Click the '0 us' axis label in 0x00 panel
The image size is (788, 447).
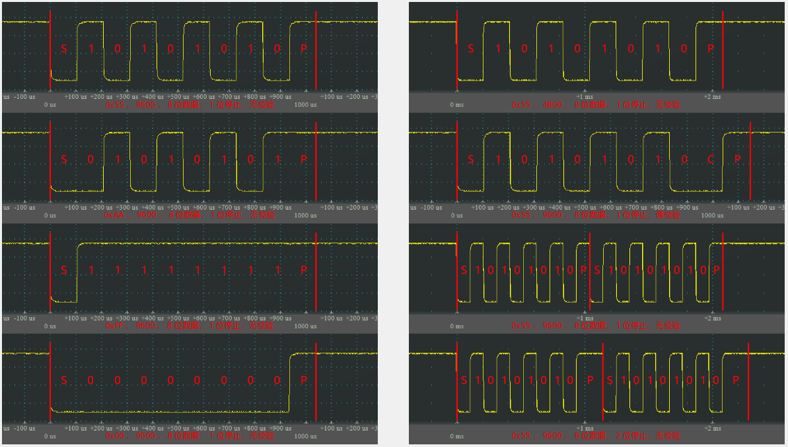50,436
